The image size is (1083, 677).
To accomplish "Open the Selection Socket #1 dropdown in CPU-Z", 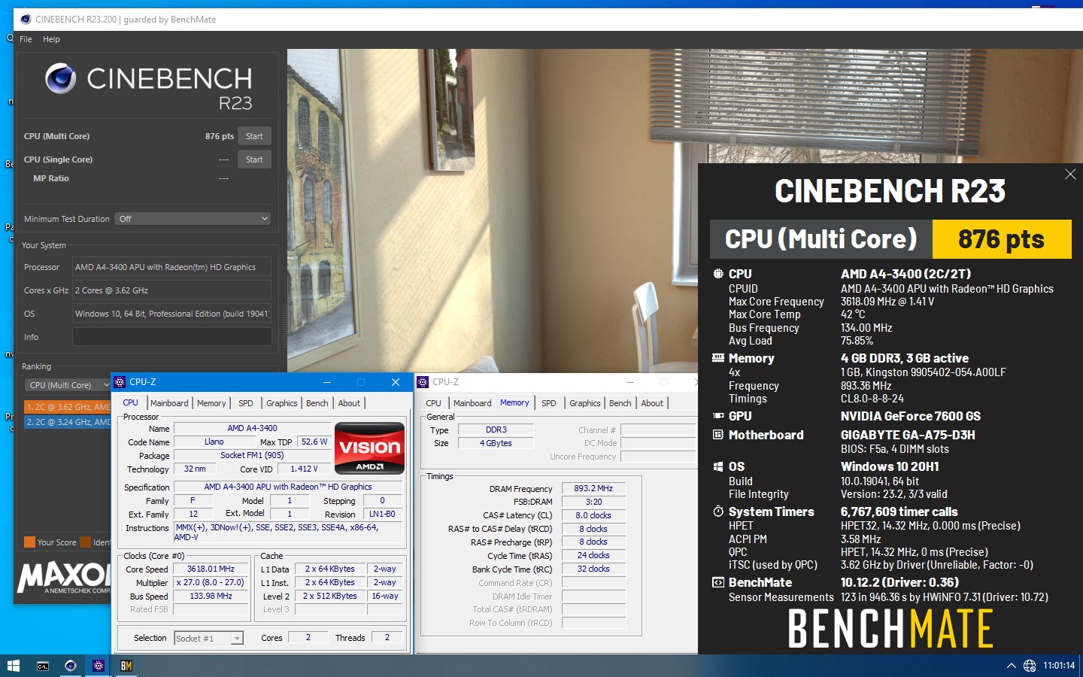I will coord(208,638).
